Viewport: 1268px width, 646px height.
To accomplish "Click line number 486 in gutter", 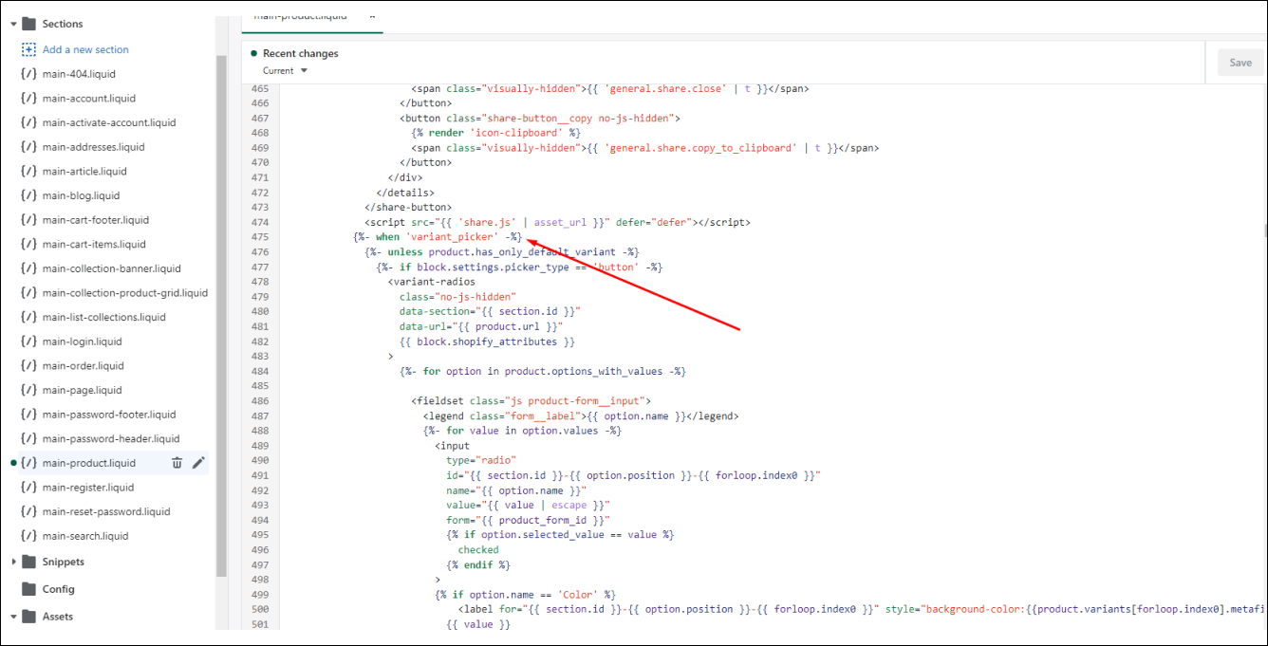I will click(260, 400).
